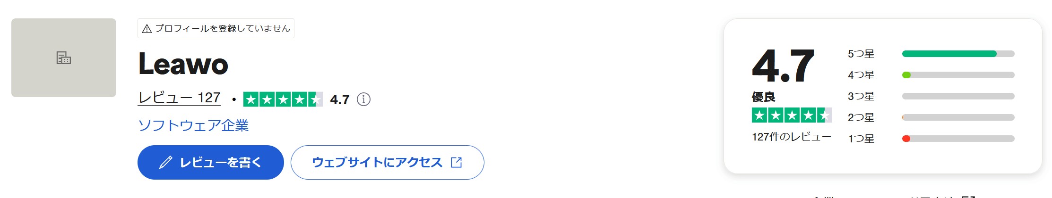Viewport: 1052px width, 198px height.
Task: Filter reviews by 5つ星 row
Action: coord(931,54)
